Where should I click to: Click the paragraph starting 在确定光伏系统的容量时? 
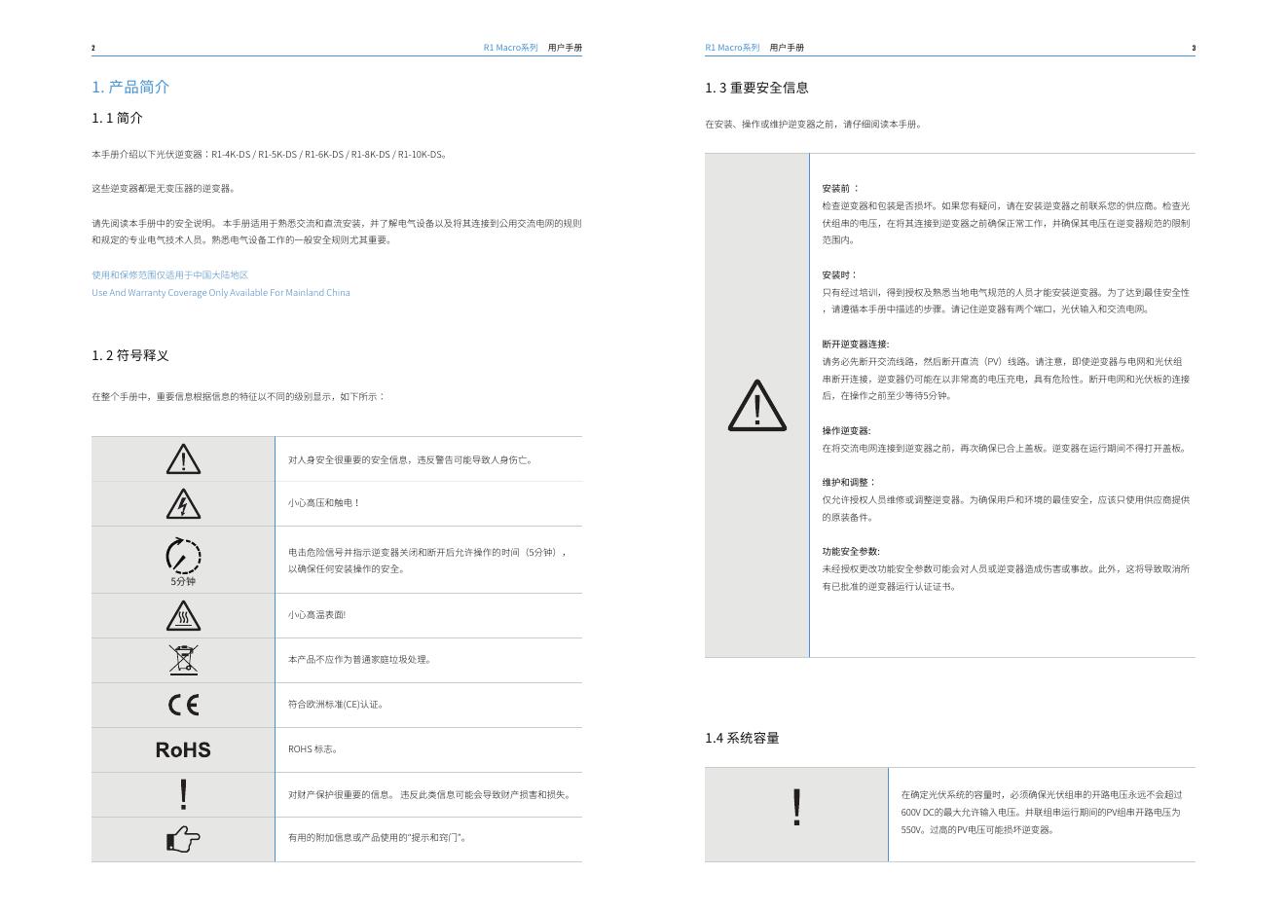(1042, 813)
